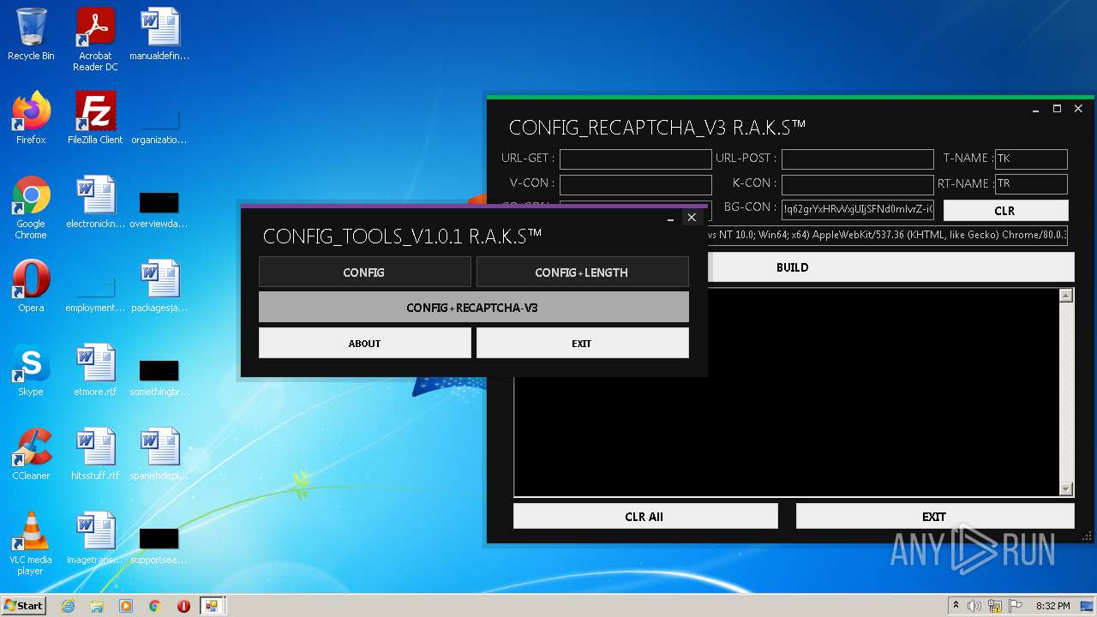Open the manualdefin… Word document icon

pos(159,34)
